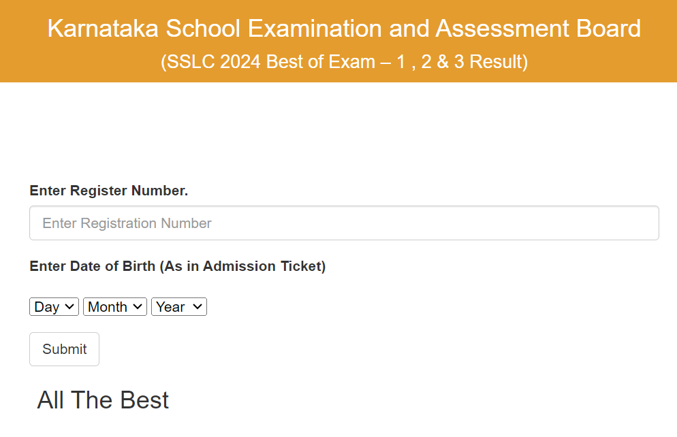The width and height of the screenshot is (677, 437).
Task: Select the 'Day' text in birth date picker
Action: [46, 307]
